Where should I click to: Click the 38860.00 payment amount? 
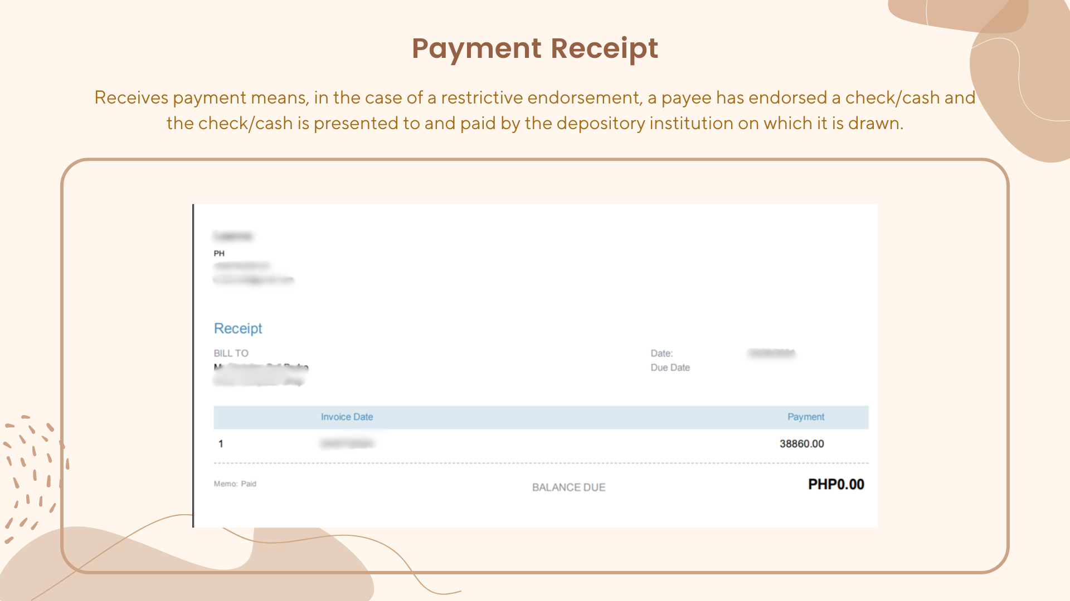(801, 444)
